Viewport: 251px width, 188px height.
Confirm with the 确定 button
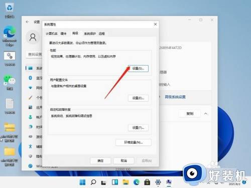tap(100, 161)
